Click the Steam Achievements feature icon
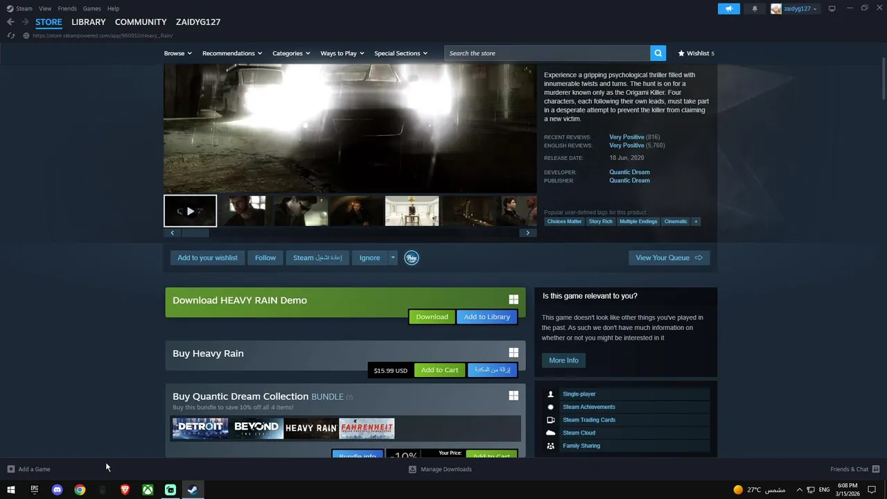 tap(551, 407)
